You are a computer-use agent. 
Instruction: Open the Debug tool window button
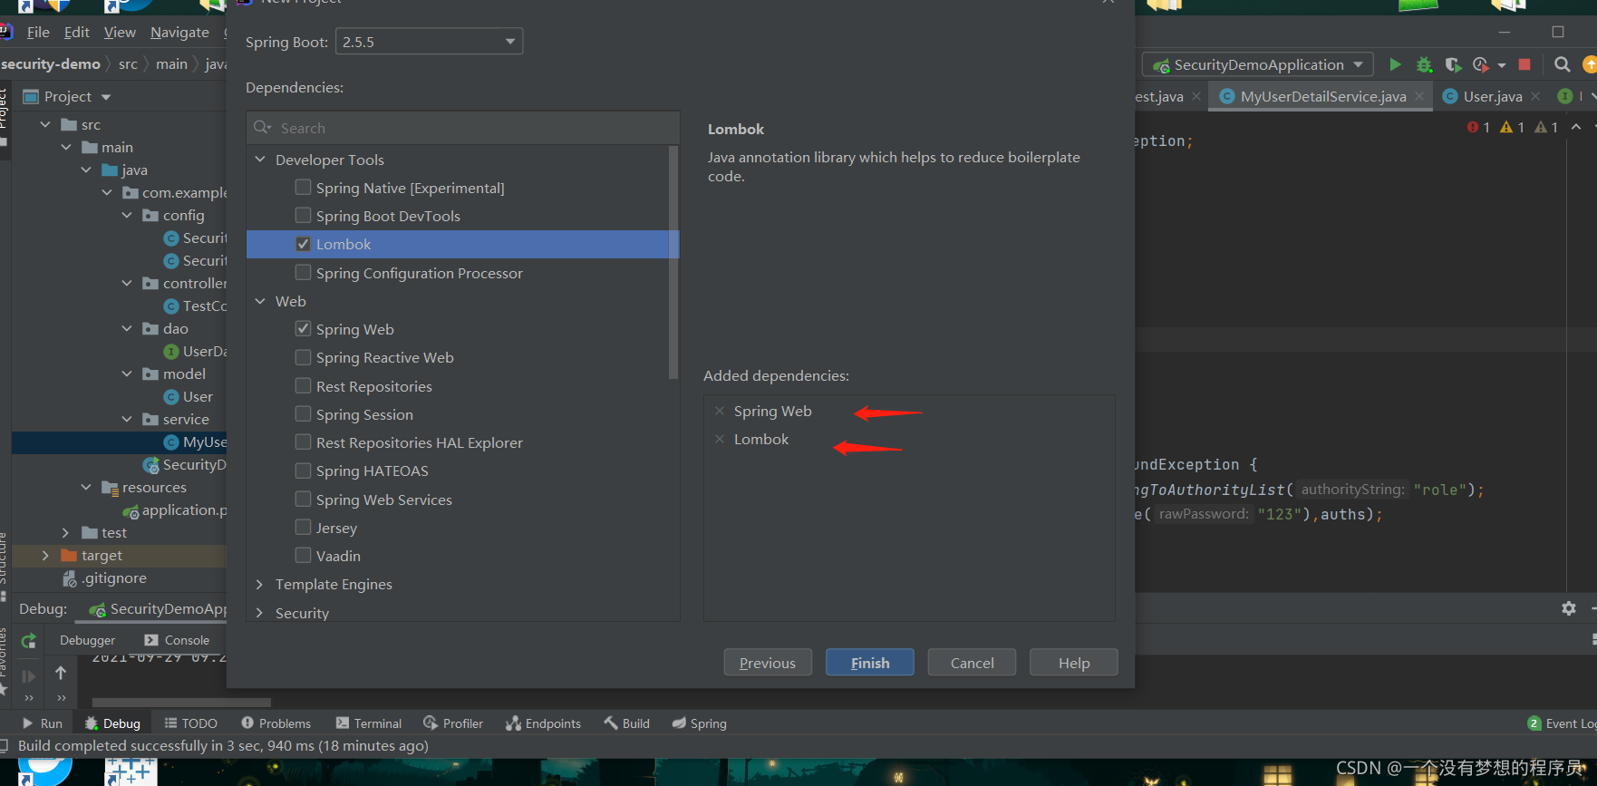[x=113, y=723]
